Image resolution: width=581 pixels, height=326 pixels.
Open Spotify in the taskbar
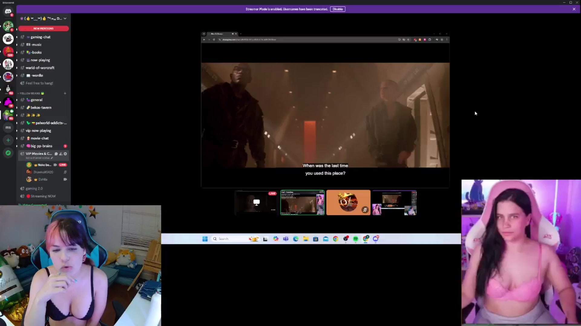click(x=356, y=239)
